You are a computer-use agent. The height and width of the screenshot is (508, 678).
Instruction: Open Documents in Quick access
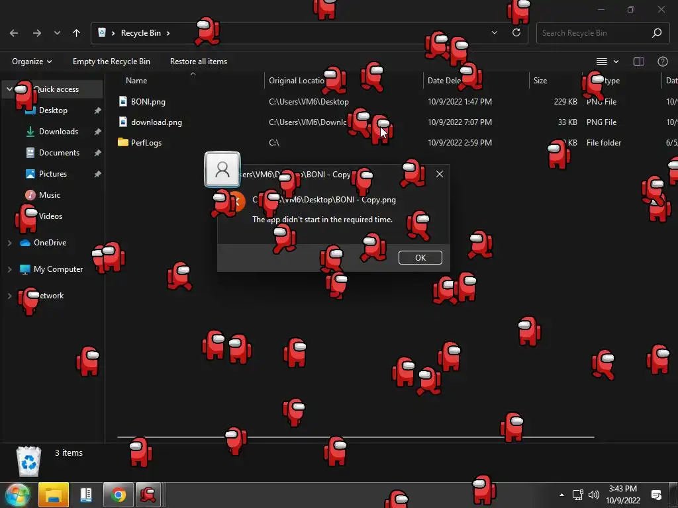click(x=59, y=153)
